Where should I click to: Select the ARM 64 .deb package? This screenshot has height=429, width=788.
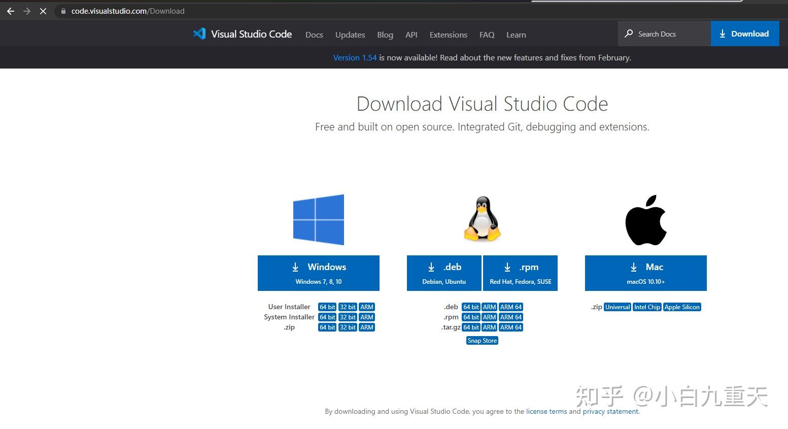click(x=510, y=307)
